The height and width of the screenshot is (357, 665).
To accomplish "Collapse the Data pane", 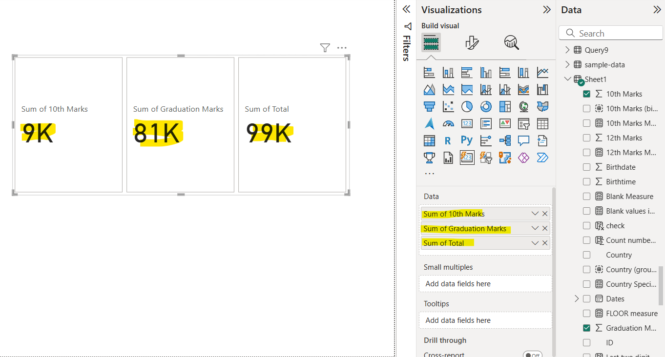I will [x=658, y=9].
